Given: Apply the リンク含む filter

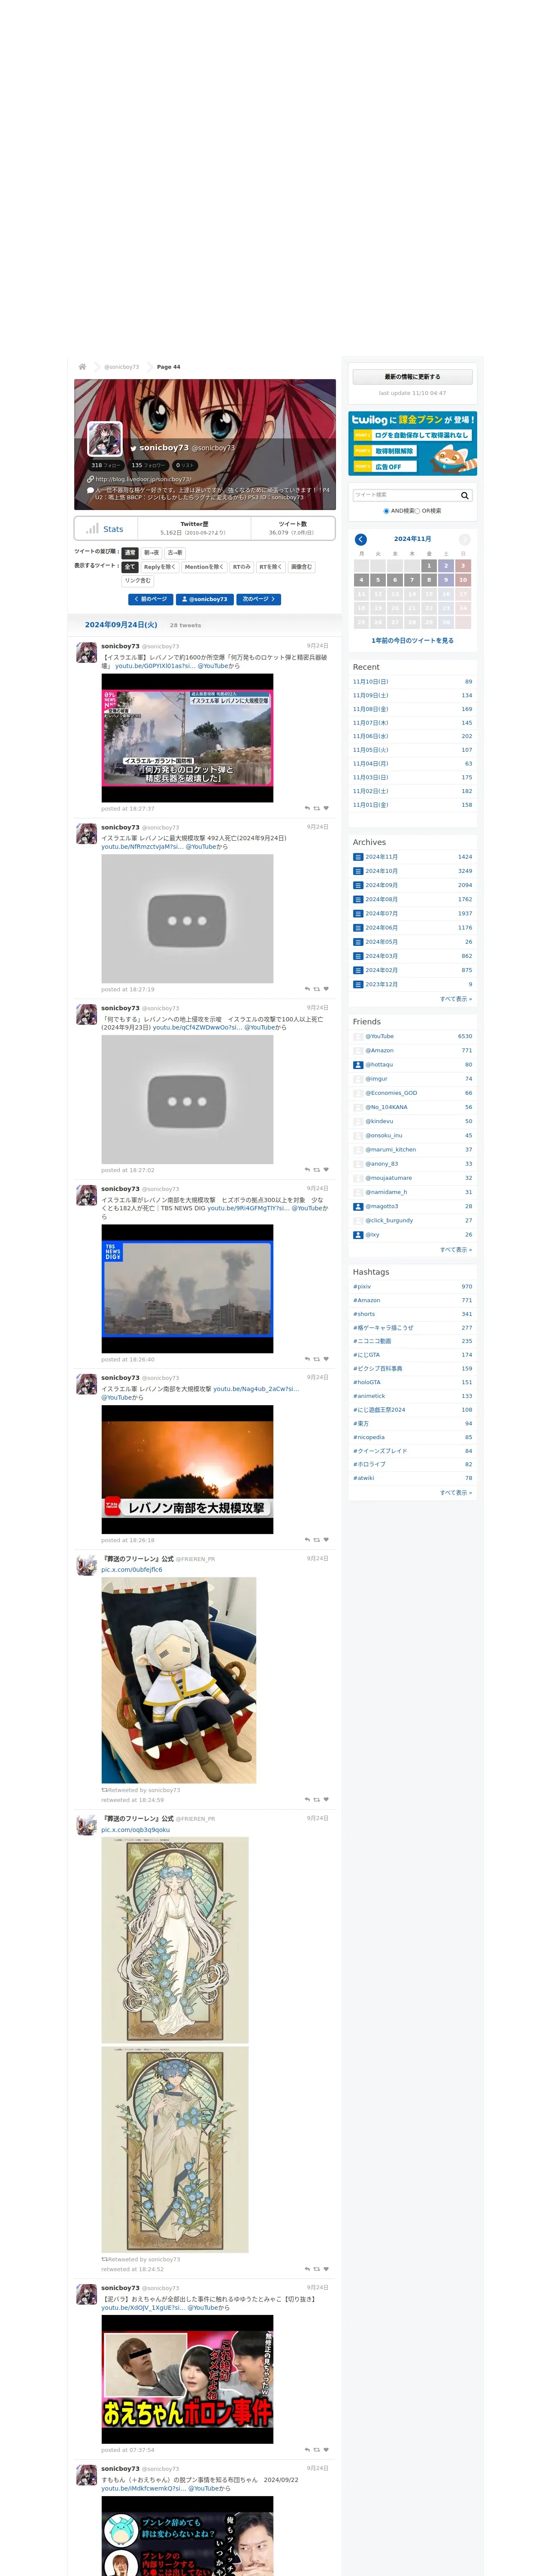Looking at the screenshot, I should (138, 581).
